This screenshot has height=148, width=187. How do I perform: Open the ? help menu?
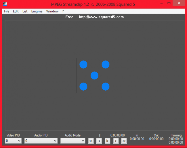(63, 11)
